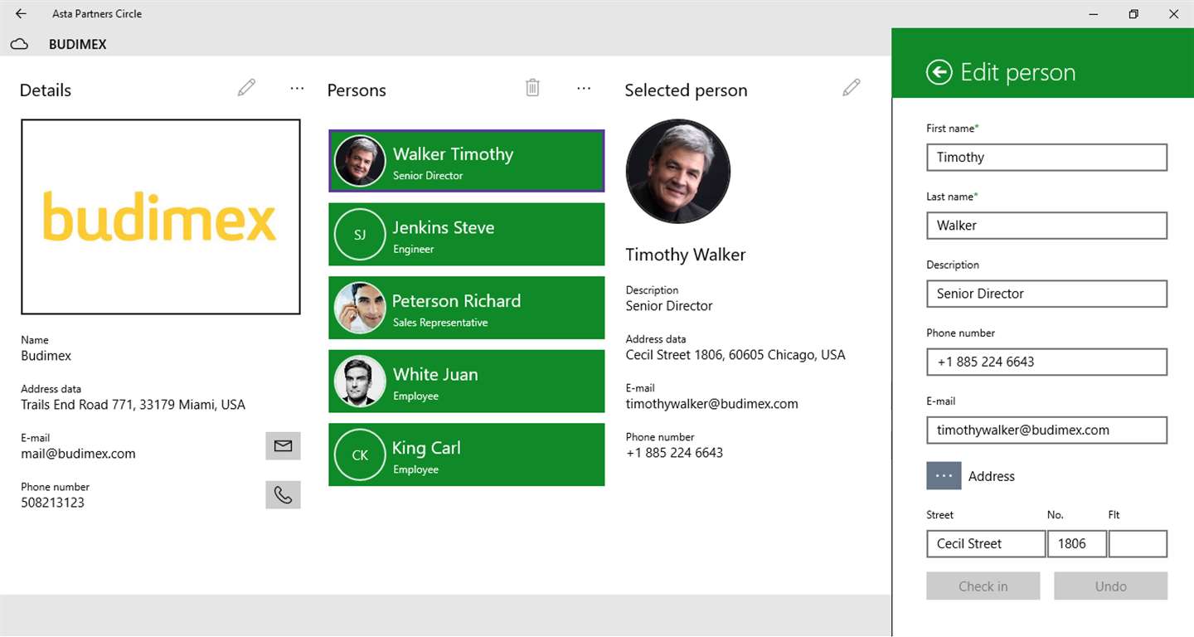This screenshot has height=637, width=1194.
Task: Select Walker Timothy avatar in persons list
Action: pyautogui.click(x=360, y=161)
